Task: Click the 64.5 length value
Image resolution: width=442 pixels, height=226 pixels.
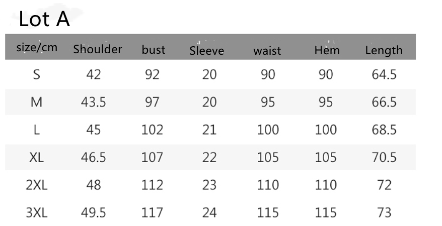Action: tap(384, 75)
